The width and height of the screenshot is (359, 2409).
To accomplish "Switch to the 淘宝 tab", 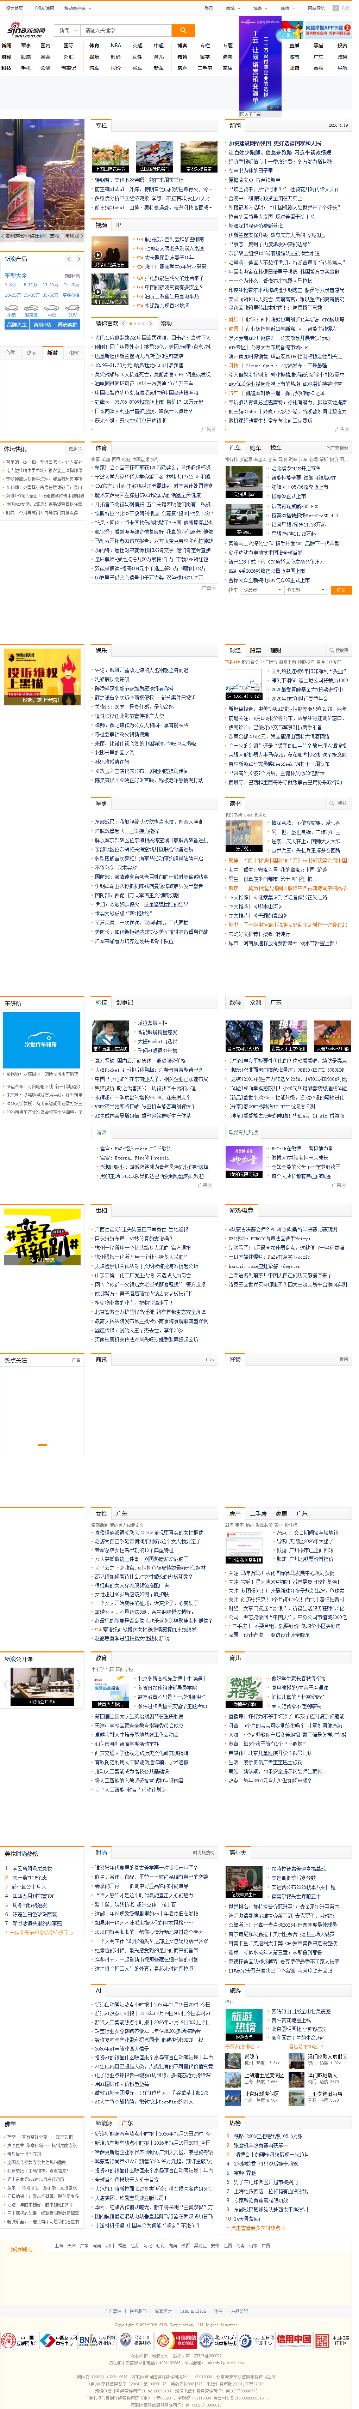I will pyautogui.click(x=74, y=354).
